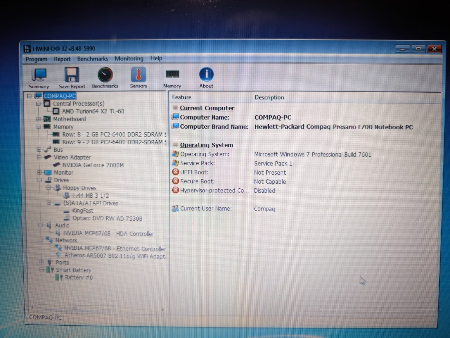Screen dimensions: 450x338
Task: Click the Floppy Drives icon in tree
Action: pos(57,188)
